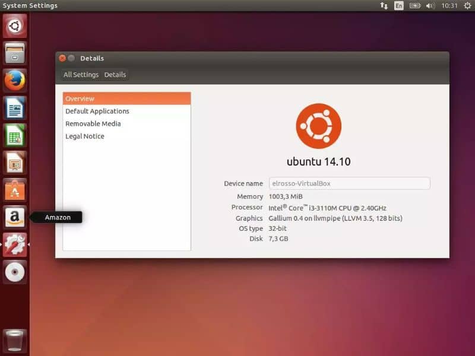Screen dimensions: 475x356
Task: Launch Firefox web browser
Action: [15, 81]
